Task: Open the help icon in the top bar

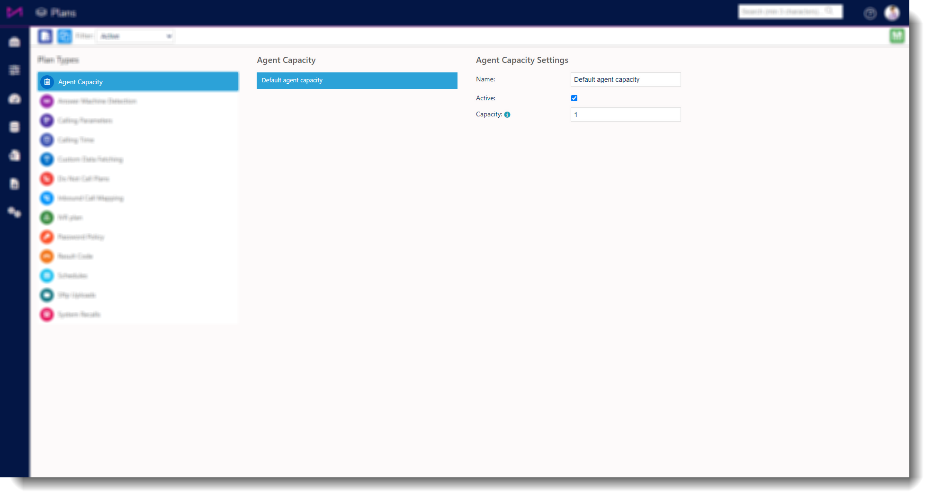Action: tap(870, 13)
